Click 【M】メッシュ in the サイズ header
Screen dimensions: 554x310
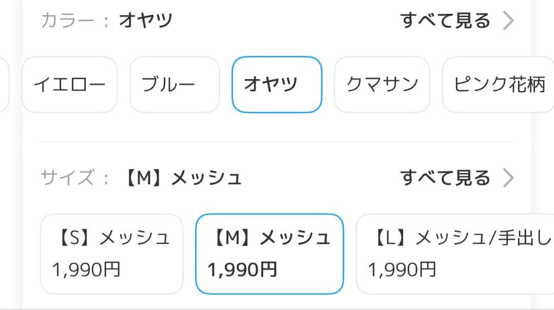pyautogui.click(x=183, y=178)
